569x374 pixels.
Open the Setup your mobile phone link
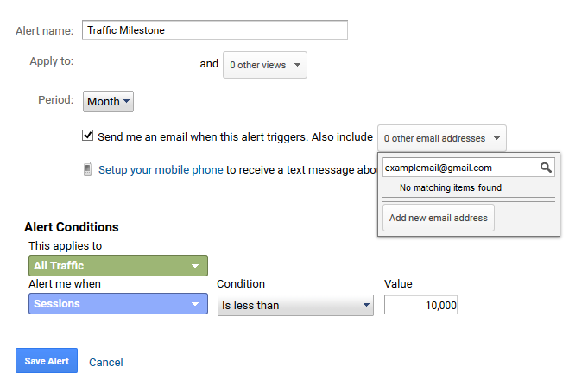point(161,170)
